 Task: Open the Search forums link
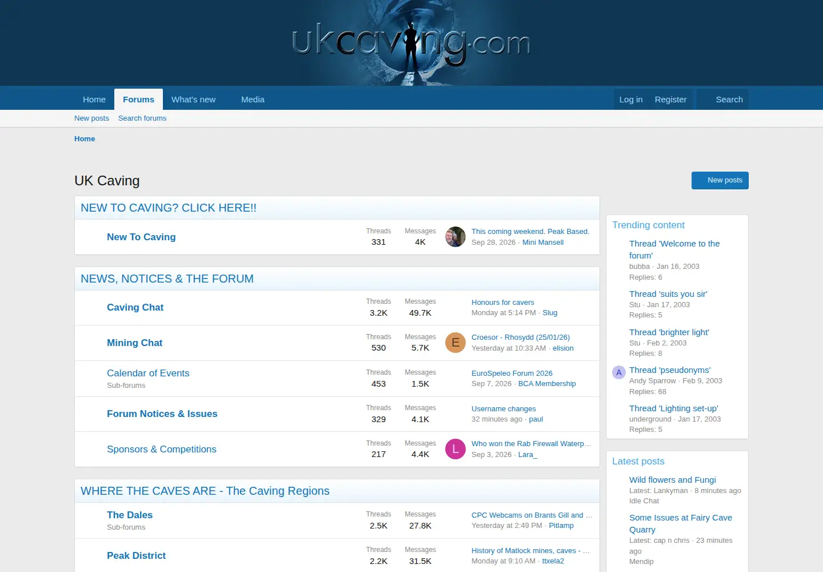pyautogui.click(x=142, y=118)
